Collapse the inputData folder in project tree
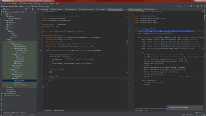This screenshot has height=116, width=206. (5, 16)
